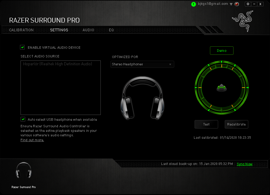270x195 pixels.
Task: Click the red status orb icon
Action: pos(237,4)
